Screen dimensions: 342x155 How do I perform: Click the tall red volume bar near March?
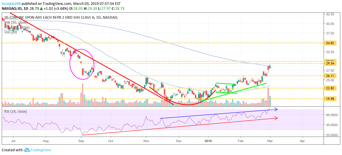coord(268,97)
